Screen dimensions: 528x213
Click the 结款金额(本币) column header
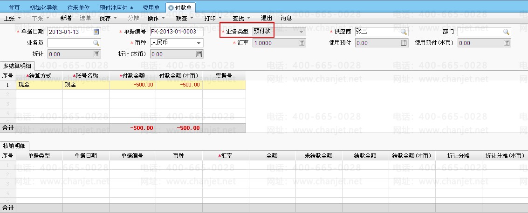[x=412, y=156]
